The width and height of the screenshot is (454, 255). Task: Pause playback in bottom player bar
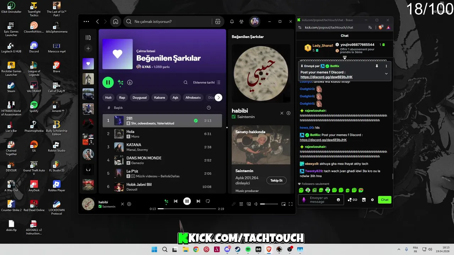coord(187,201)
